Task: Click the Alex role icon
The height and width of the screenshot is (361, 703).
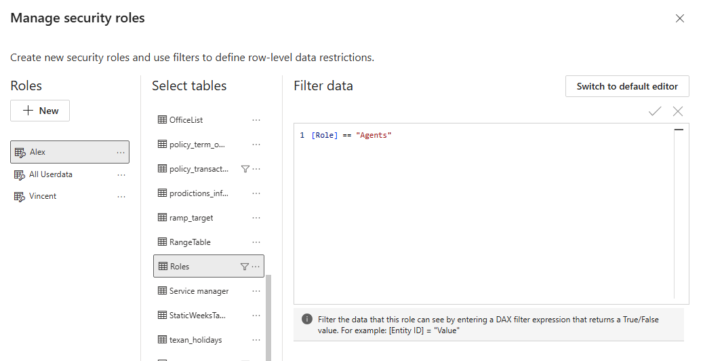Action: pos(20,153)
